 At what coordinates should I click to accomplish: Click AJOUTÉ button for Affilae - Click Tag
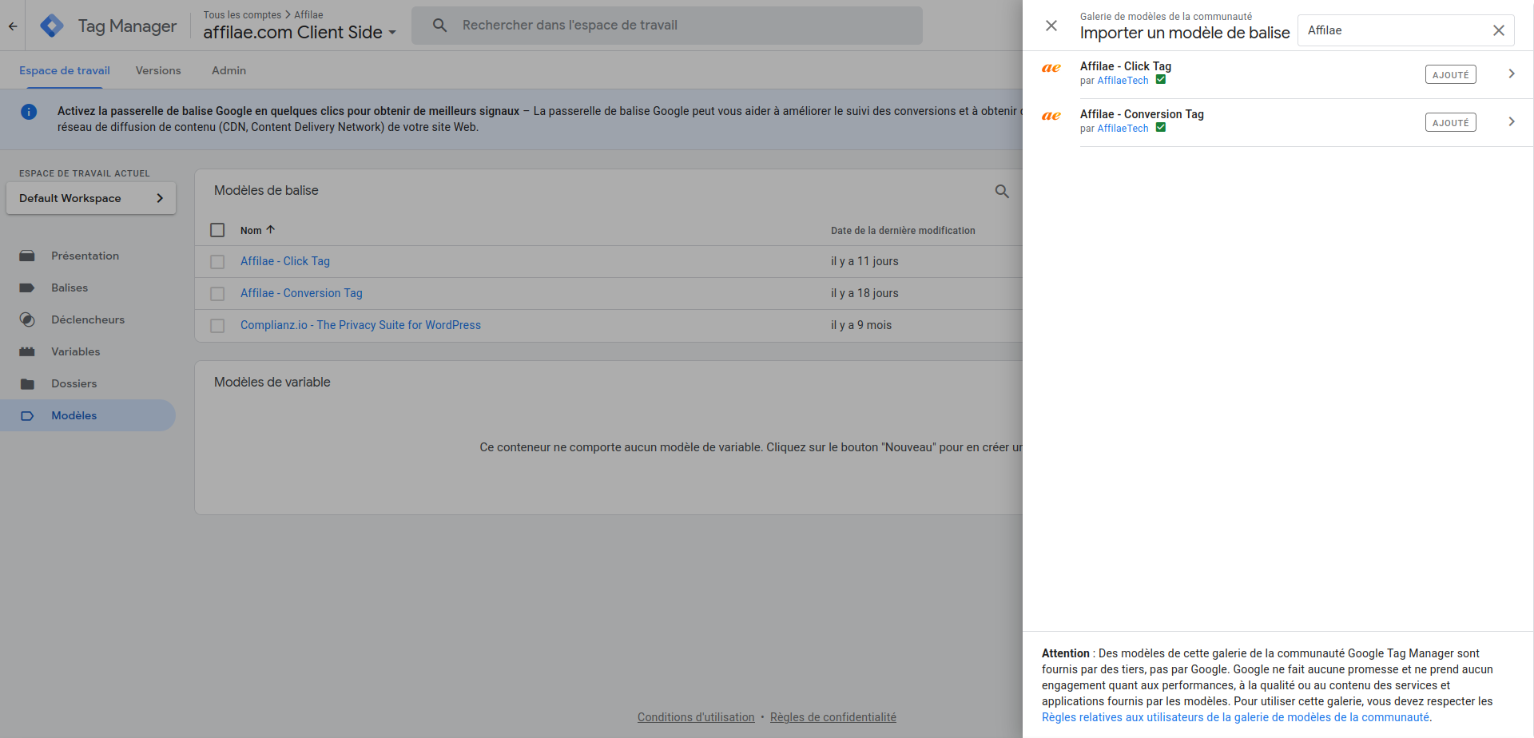(1451, 74)
